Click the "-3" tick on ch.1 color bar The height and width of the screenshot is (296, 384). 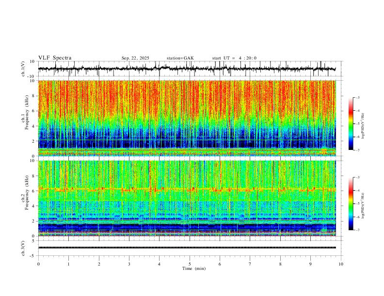click(x=358, y=97)
